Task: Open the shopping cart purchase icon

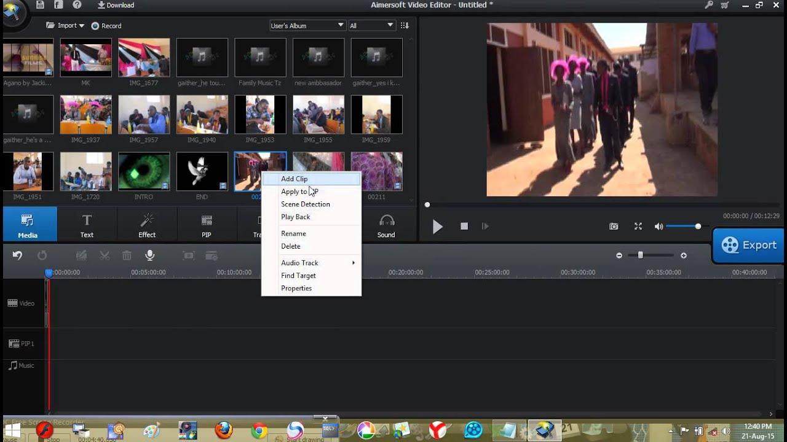Action: [x=725, y=5]
